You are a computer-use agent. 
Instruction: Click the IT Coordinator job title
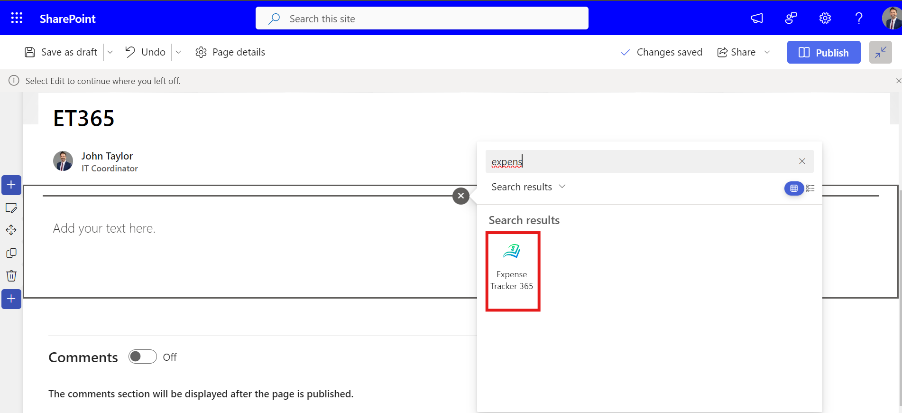click(x=110, y=169)
